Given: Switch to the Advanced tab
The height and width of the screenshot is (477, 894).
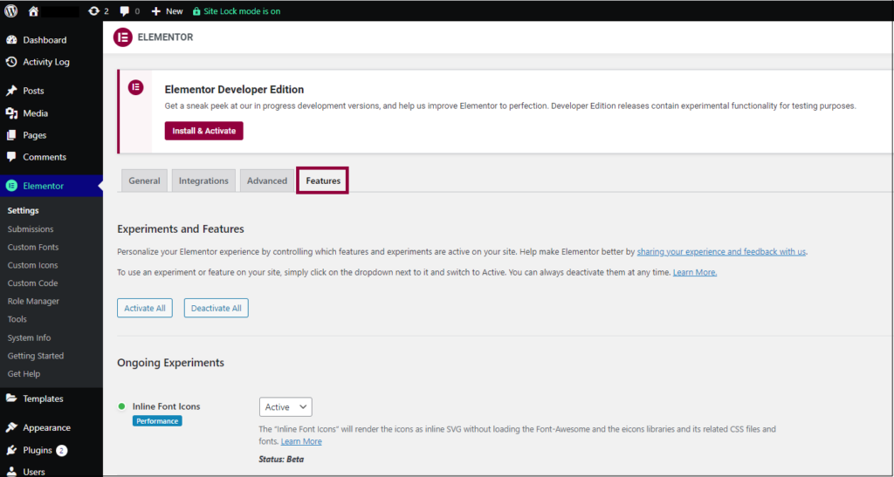Looking at the screenshot, I should pos(267,181).
